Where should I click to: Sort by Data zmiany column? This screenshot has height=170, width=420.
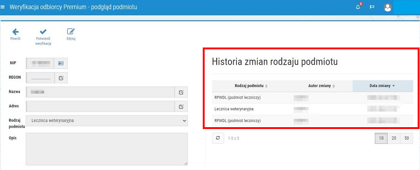coord(383,86)
